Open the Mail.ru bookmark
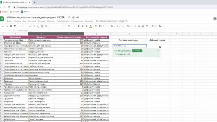The height and width of the screenshot is (122, 217). click(x=25, y=12)
